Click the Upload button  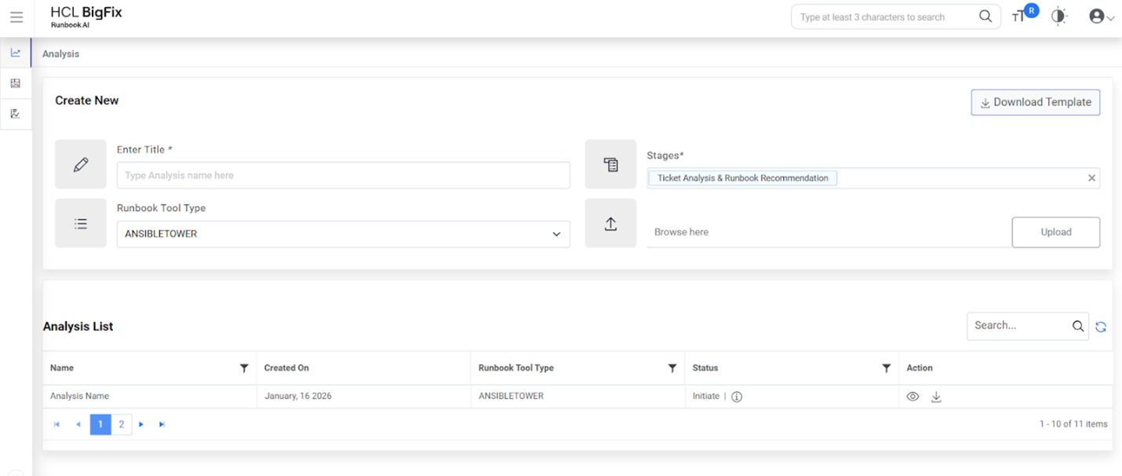coord(1055,232)
